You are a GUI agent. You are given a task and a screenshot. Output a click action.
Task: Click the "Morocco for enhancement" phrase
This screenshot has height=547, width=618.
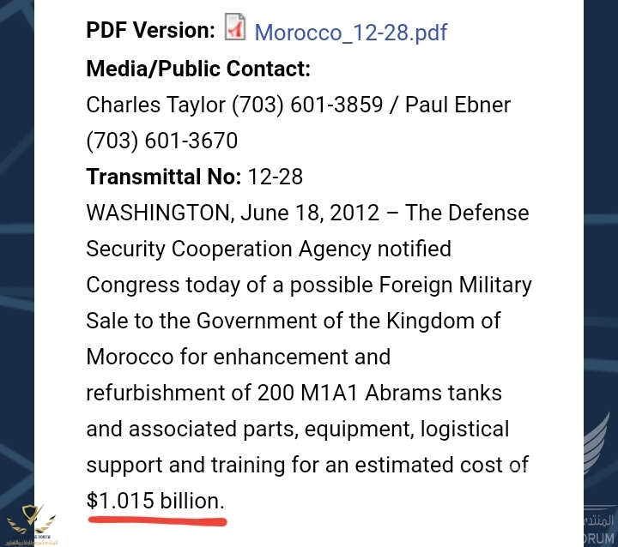tap(238, 357)
